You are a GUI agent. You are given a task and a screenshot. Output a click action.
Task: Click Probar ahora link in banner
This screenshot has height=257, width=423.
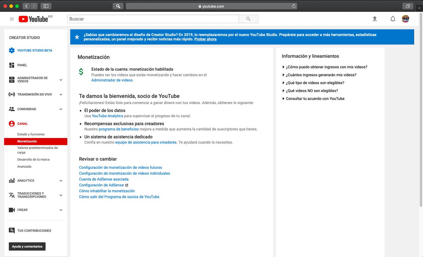tap(206, 39)
